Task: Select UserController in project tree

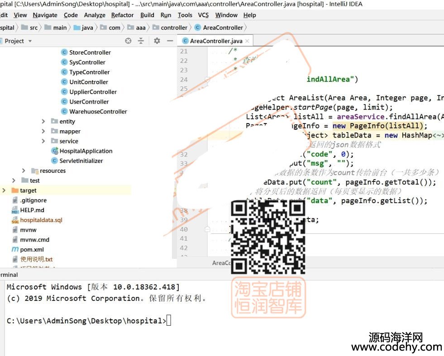Action: pyautogui.click(x=89, y=102)
